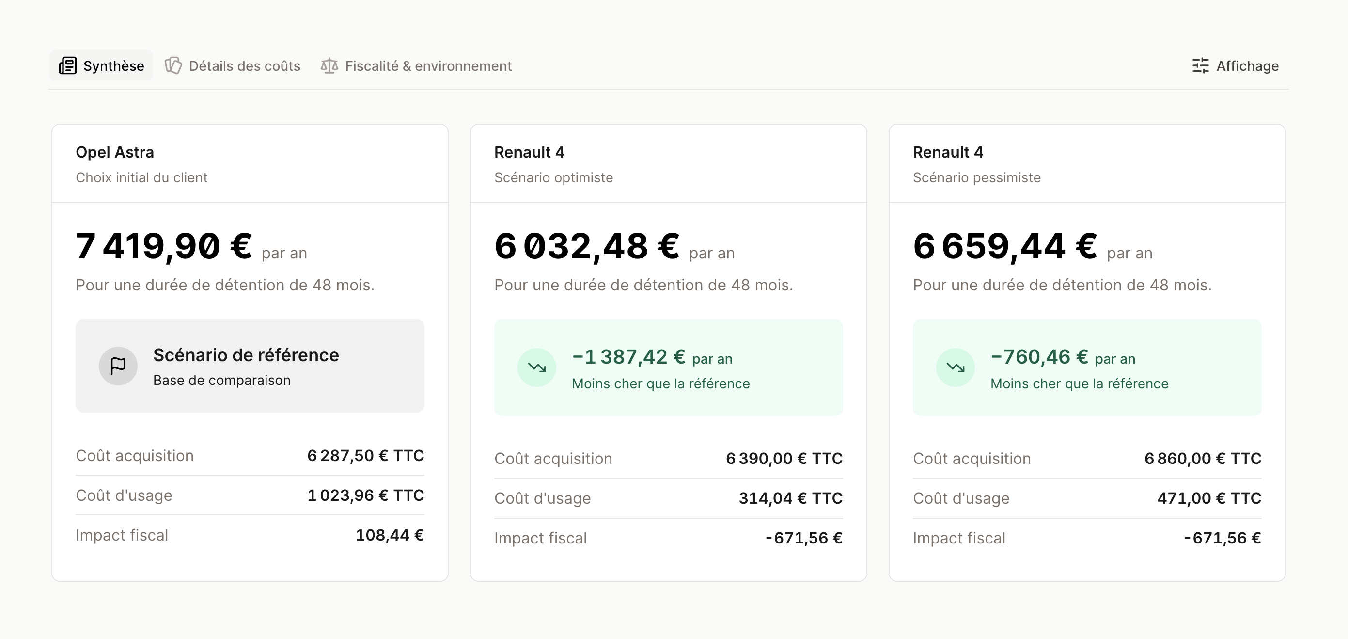Select the Opel Astra card title

[115, 152]
